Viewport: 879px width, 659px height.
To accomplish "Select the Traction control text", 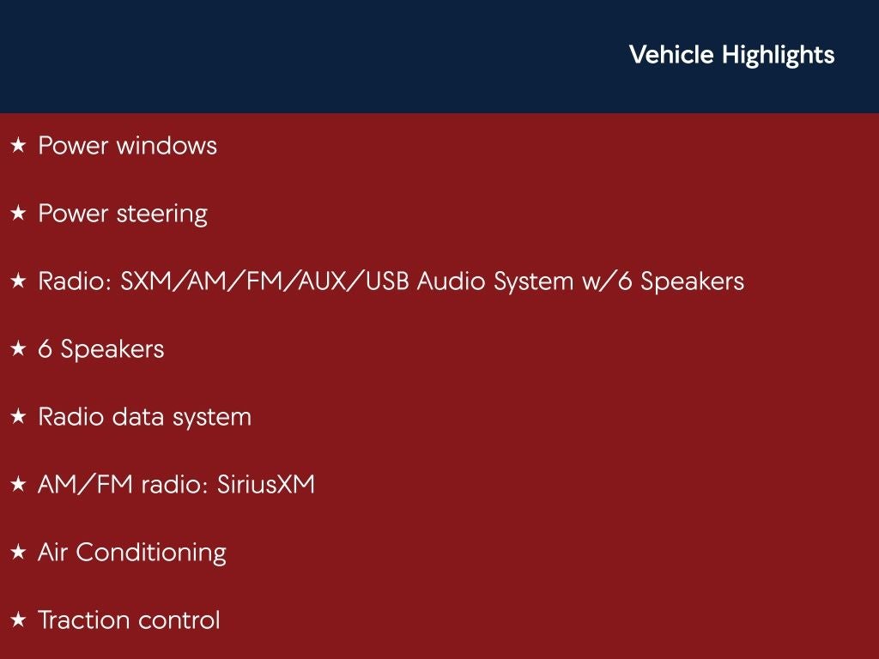I will point(129,620).
